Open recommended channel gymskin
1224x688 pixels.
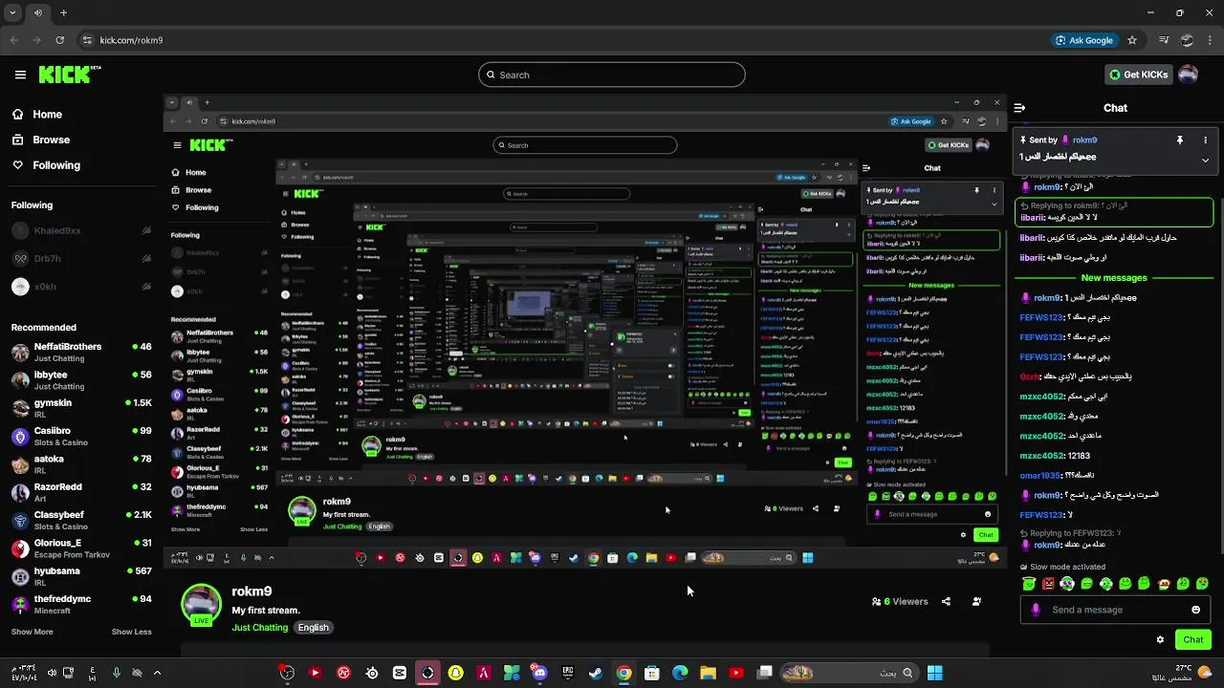[81, 408]
